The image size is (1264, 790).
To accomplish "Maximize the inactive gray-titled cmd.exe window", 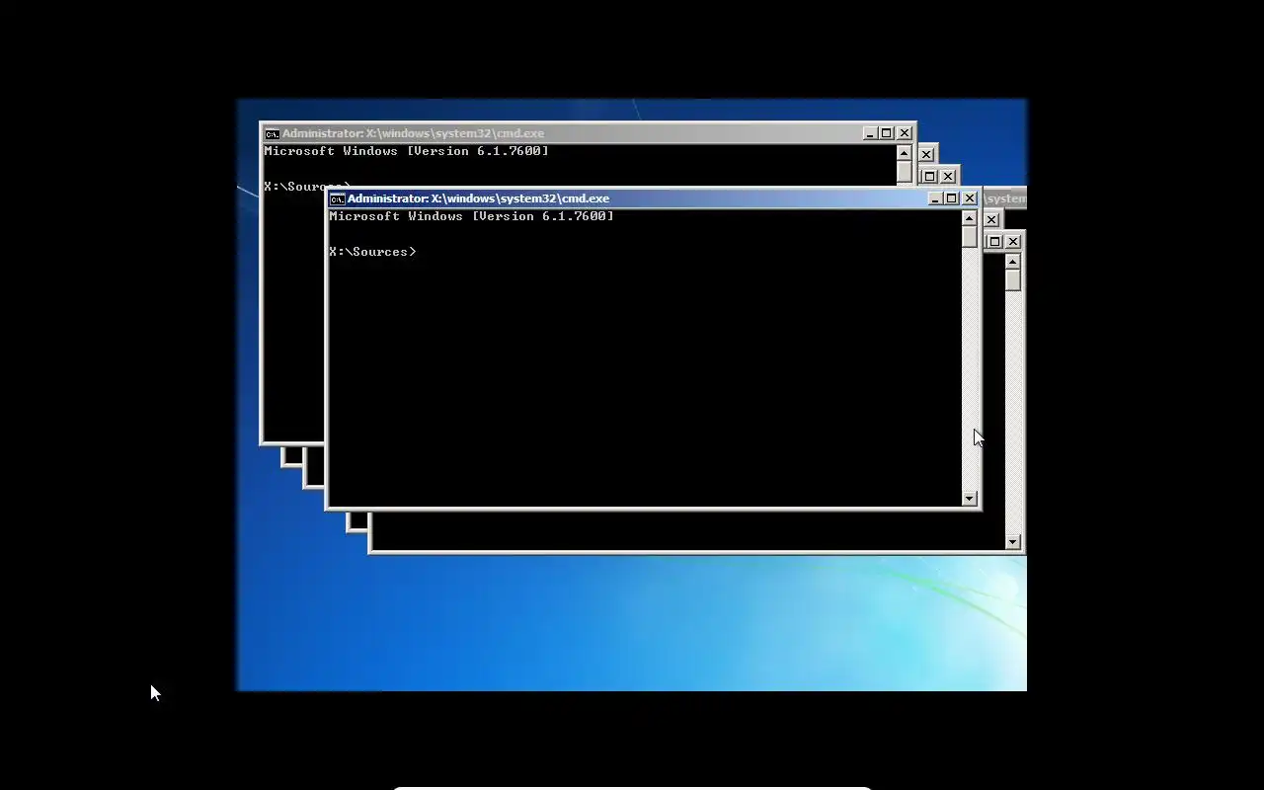I will [x=887, y=133].
